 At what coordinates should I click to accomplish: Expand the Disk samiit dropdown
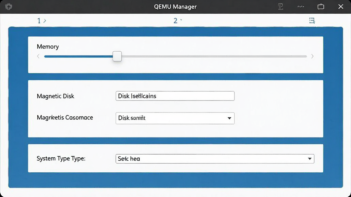175,118
